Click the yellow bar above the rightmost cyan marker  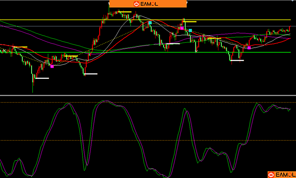coord(190,22)
